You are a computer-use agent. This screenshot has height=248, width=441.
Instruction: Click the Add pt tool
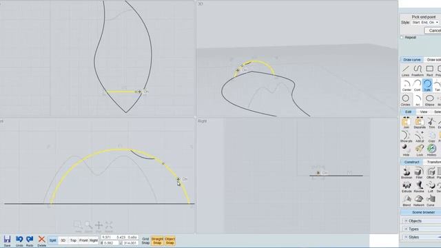(420, 136)
